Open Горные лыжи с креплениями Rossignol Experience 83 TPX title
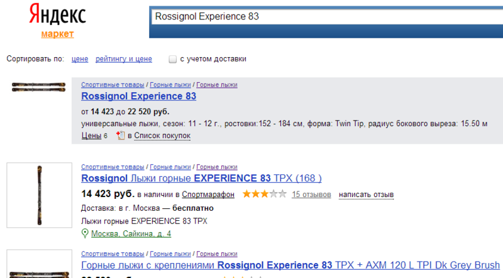 [290, 265]
